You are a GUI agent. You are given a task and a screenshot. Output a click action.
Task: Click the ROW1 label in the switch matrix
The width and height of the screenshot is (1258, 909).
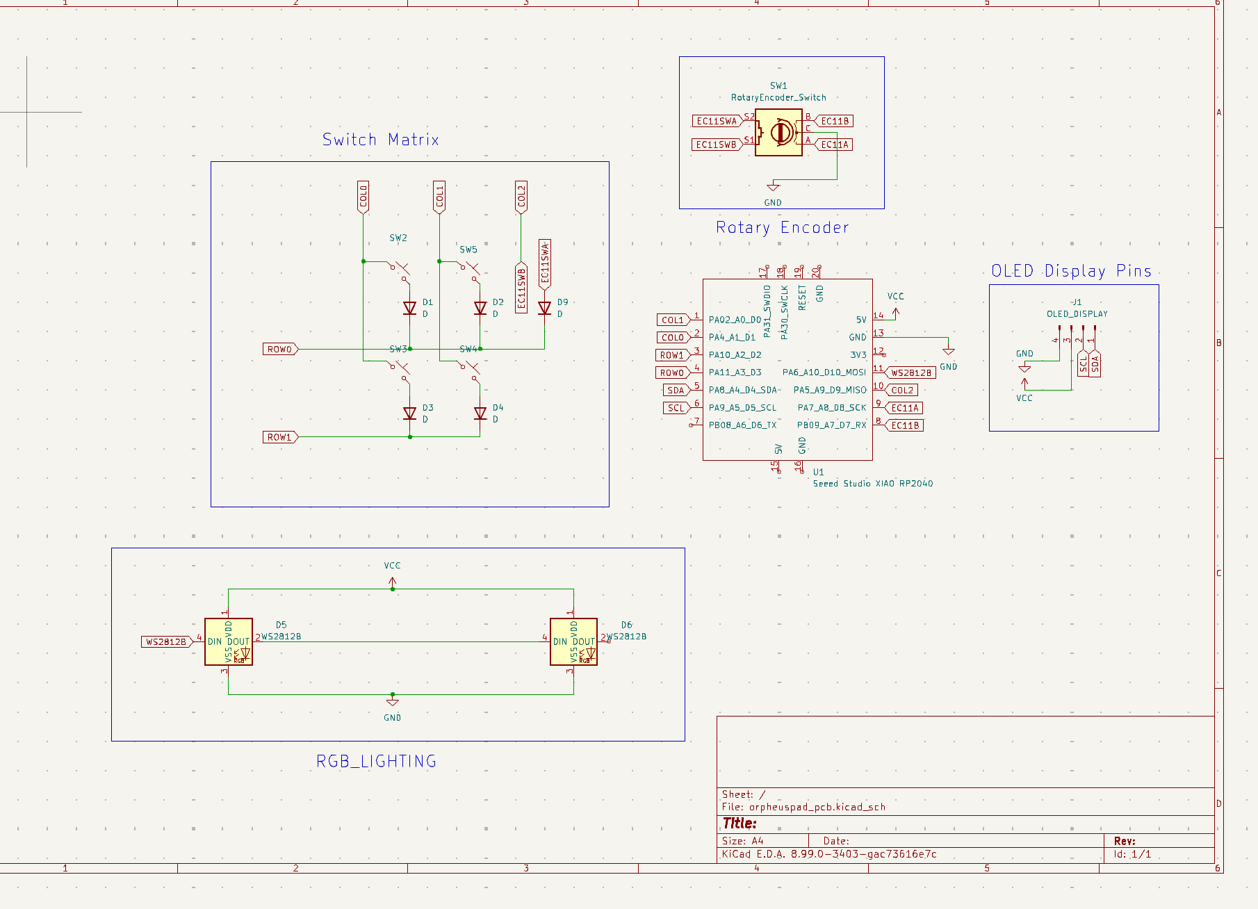[280, 437]
